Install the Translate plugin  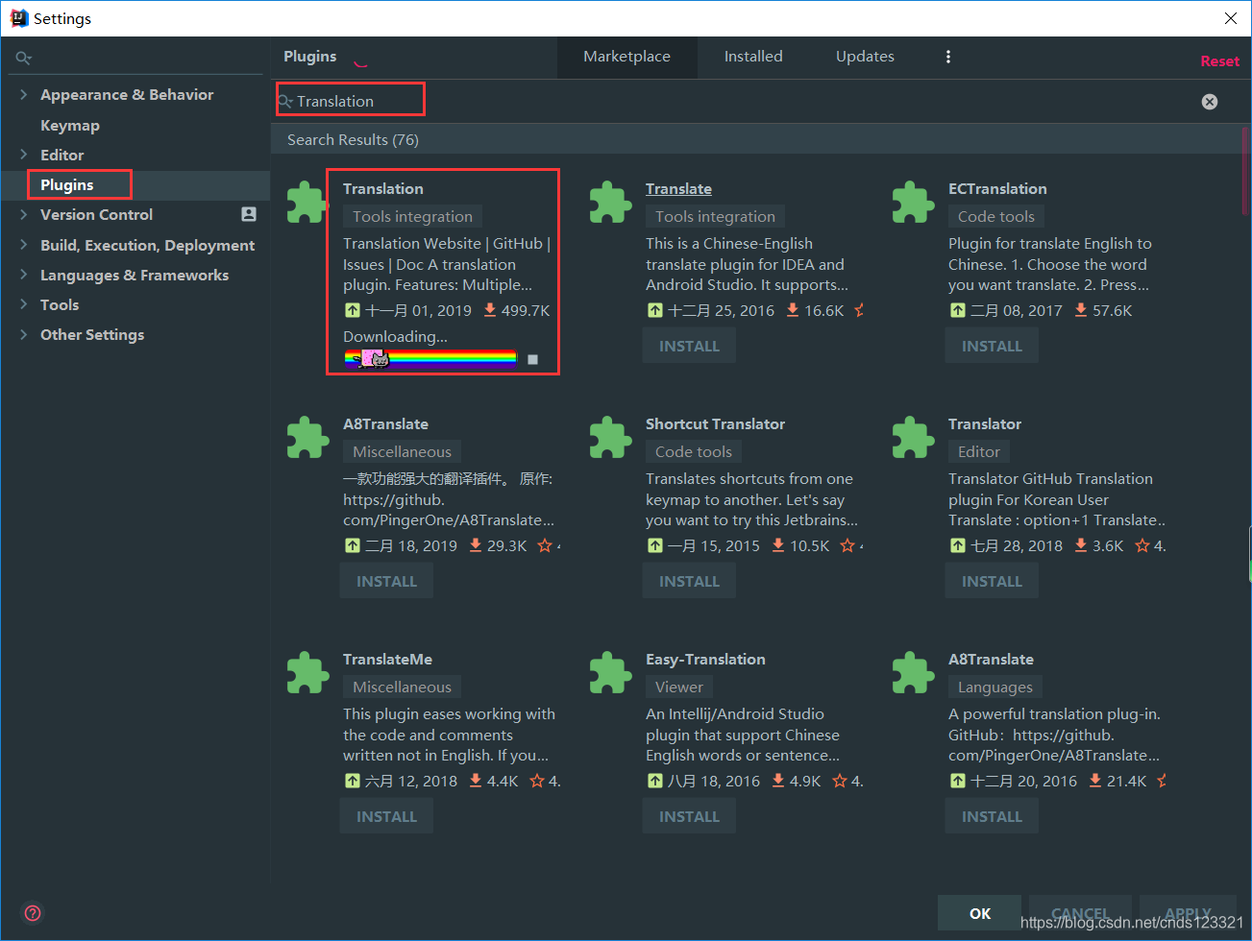click(689, 346)
